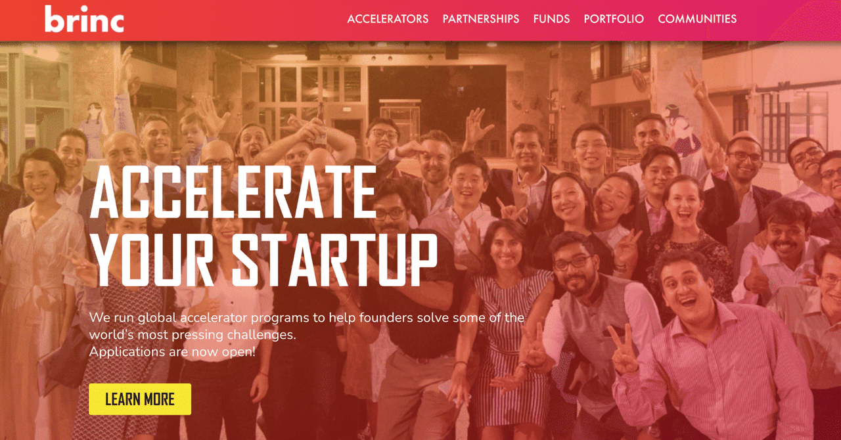Click the 'Applications are now open!' line
The image size is (841, 440).
pos(172,352)
